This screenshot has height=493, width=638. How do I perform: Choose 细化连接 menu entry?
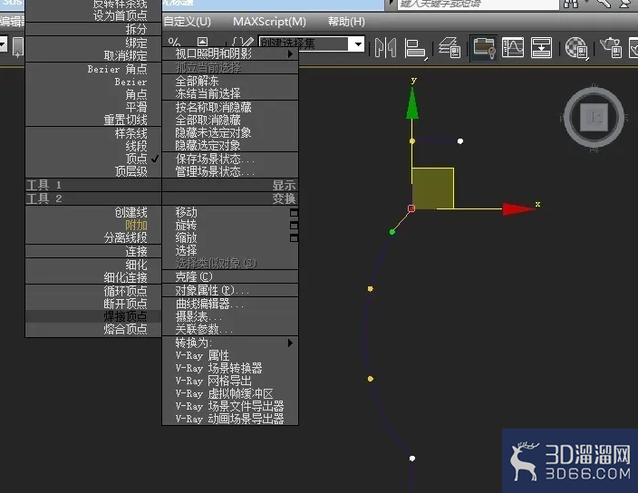pos(93,277)
